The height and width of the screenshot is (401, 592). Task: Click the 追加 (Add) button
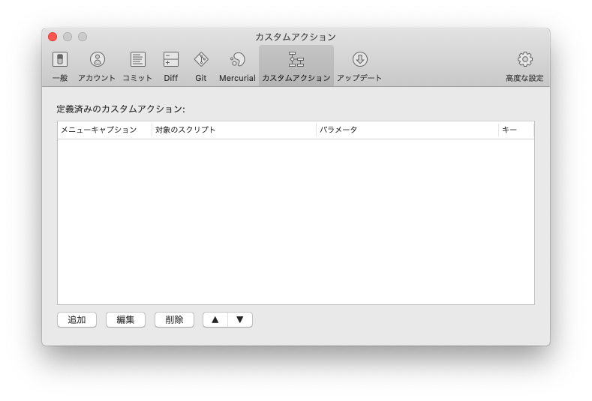(x=77, y=320)
